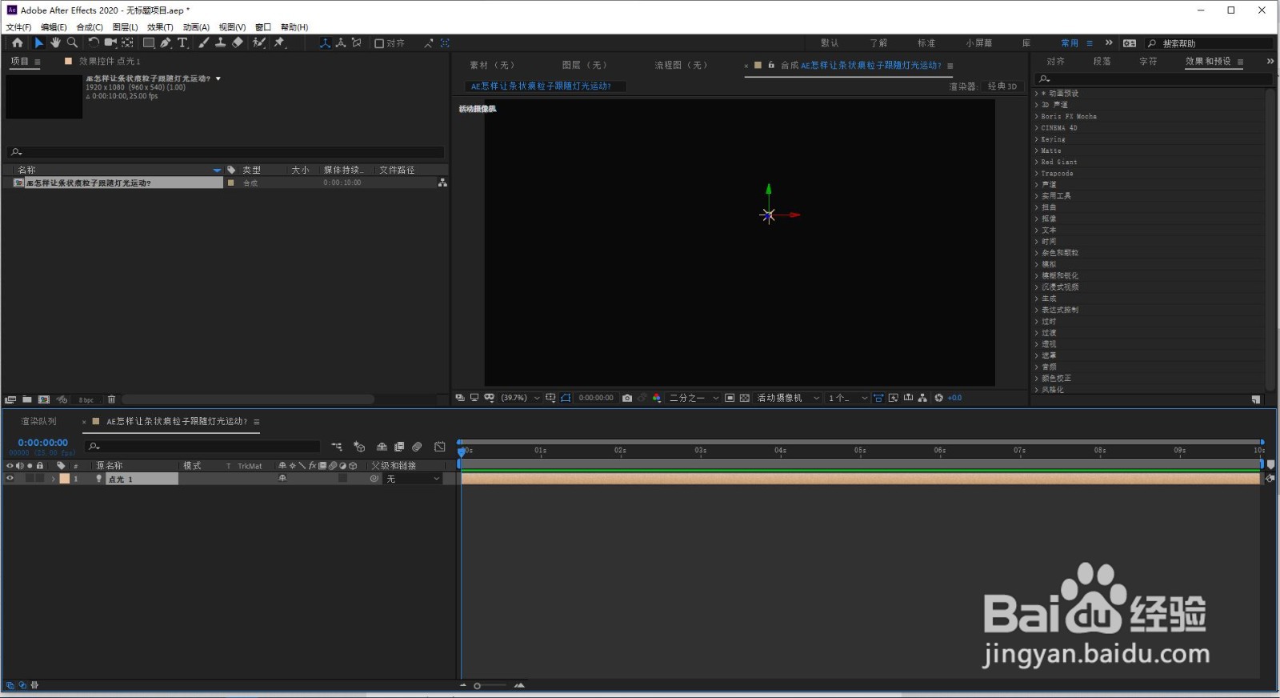Select the Rotation tool
Viewport: 1280px width, 698px height.
pos(94,42)
